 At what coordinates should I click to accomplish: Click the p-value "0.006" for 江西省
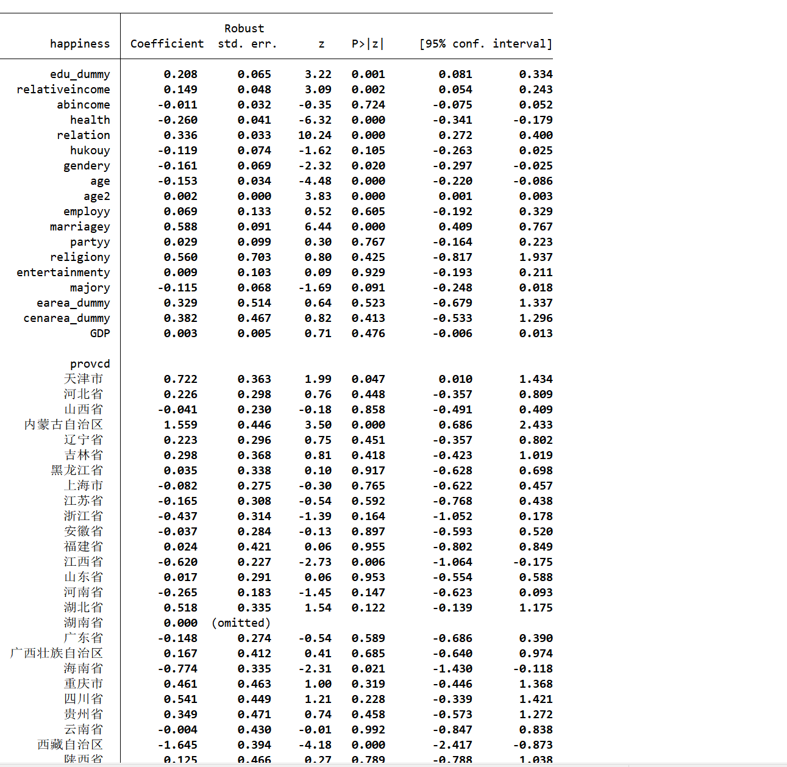[368, 562]
